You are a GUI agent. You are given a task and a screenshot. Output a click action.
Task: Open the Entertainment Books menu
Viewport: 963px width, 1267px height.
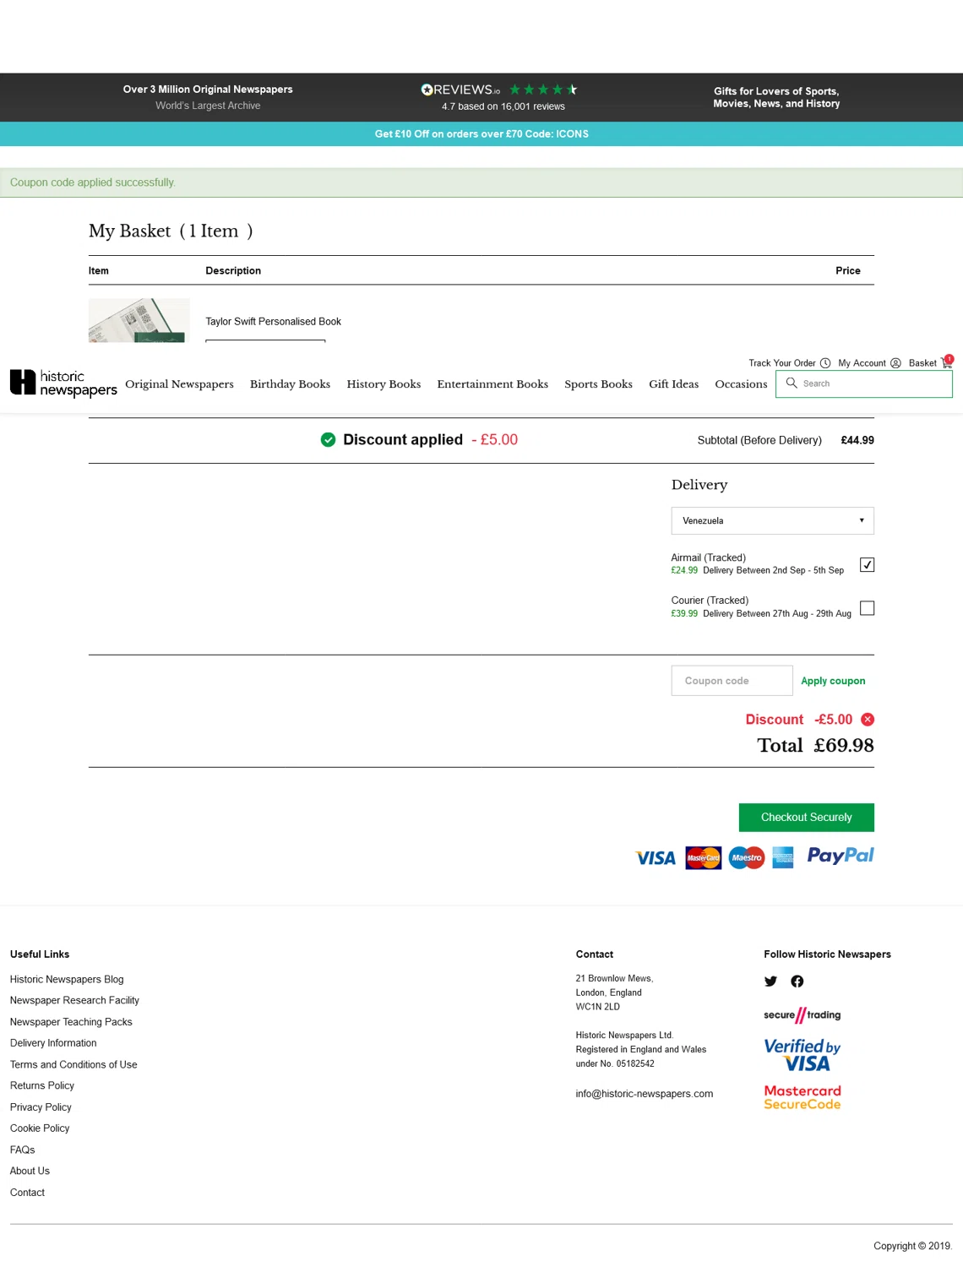click(x=492, y=384)
